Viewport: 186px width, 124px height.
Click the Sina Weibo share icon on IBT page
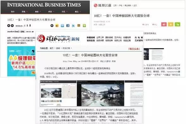57,25
